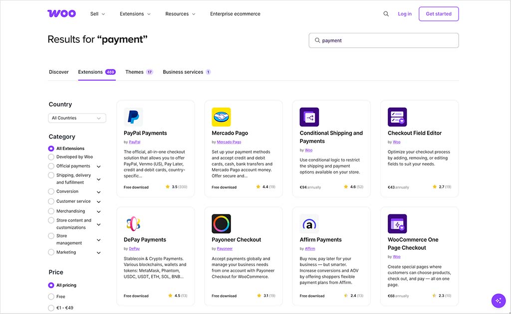Viewport: 511px width, 314px height.
Task: Select the Merchandising category radio
Action: click(51, 211)
